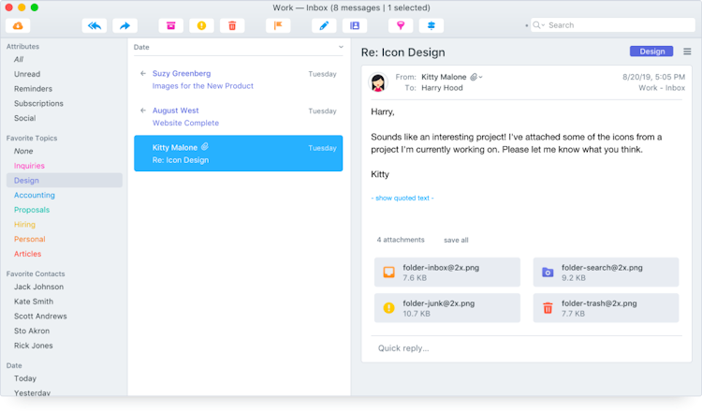
Task: Select Reminders in sidebar
Action: pyautogui.click(x=33, y=89)
